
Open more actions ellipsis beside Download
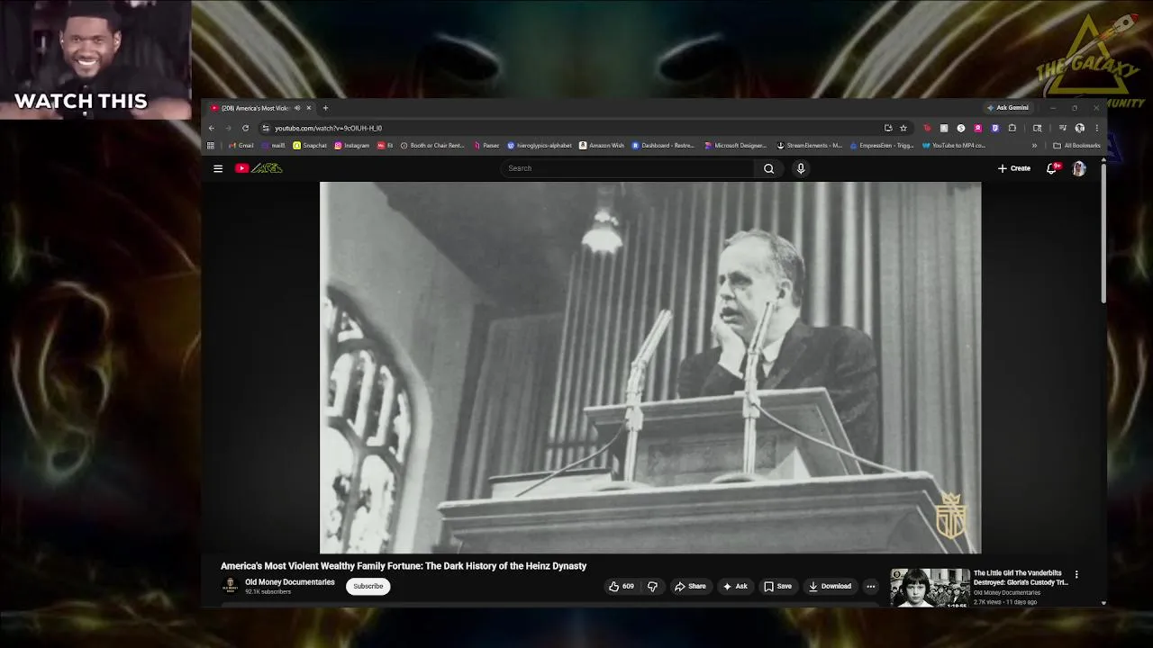870,586
